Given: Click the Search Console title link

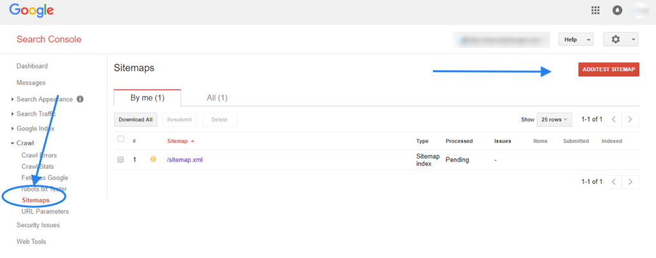Looking at the screenshot, I should click(49, 39).
